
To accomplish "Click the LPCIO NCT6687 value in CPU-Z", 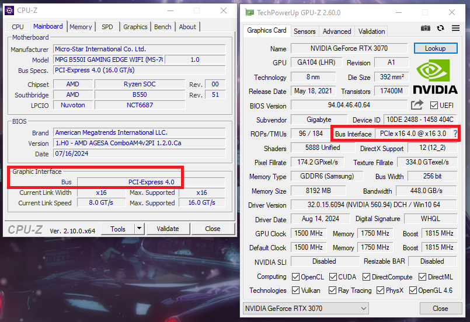I will [140, 105].
